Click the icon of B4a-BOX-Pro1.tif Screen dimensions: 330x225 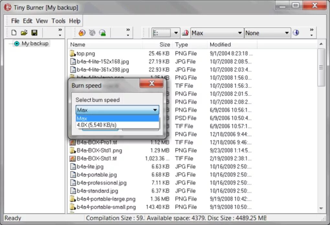tap(72, 142)
